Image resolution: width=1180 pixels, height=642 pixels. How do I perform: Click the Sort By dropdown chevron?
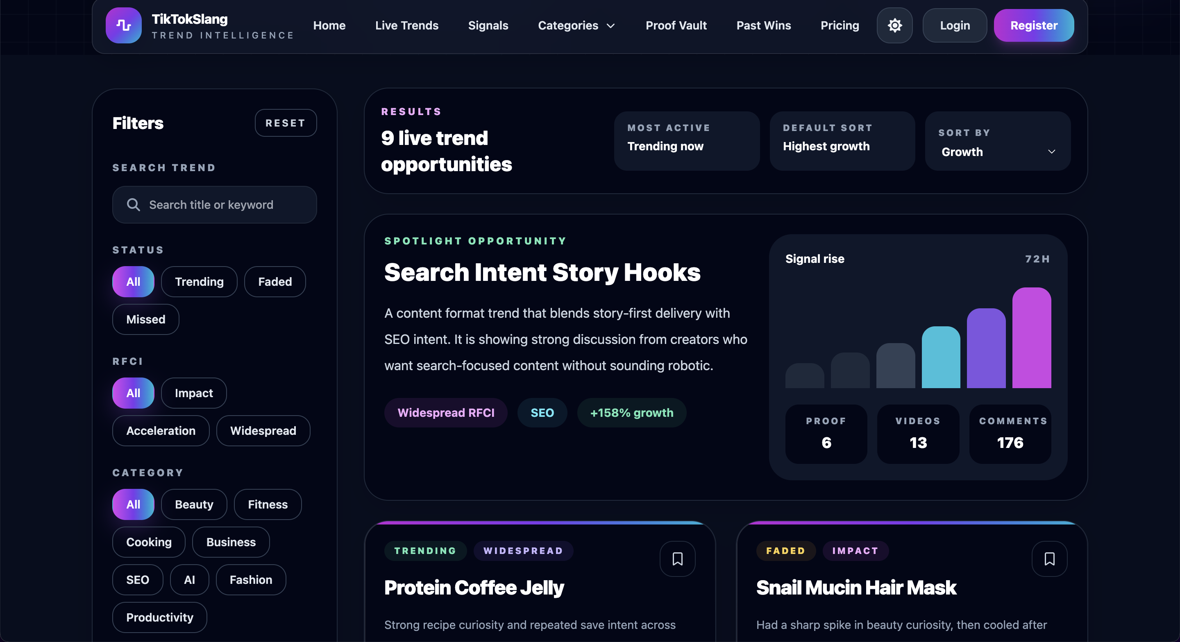1051,151
